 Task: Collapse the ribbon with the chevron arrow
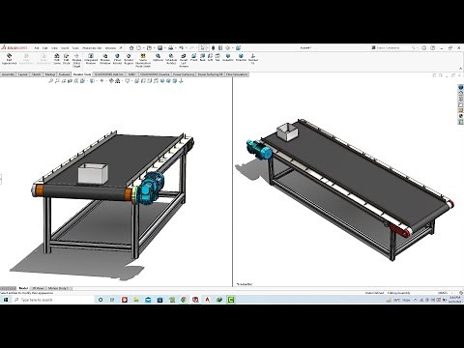(460, 69)
